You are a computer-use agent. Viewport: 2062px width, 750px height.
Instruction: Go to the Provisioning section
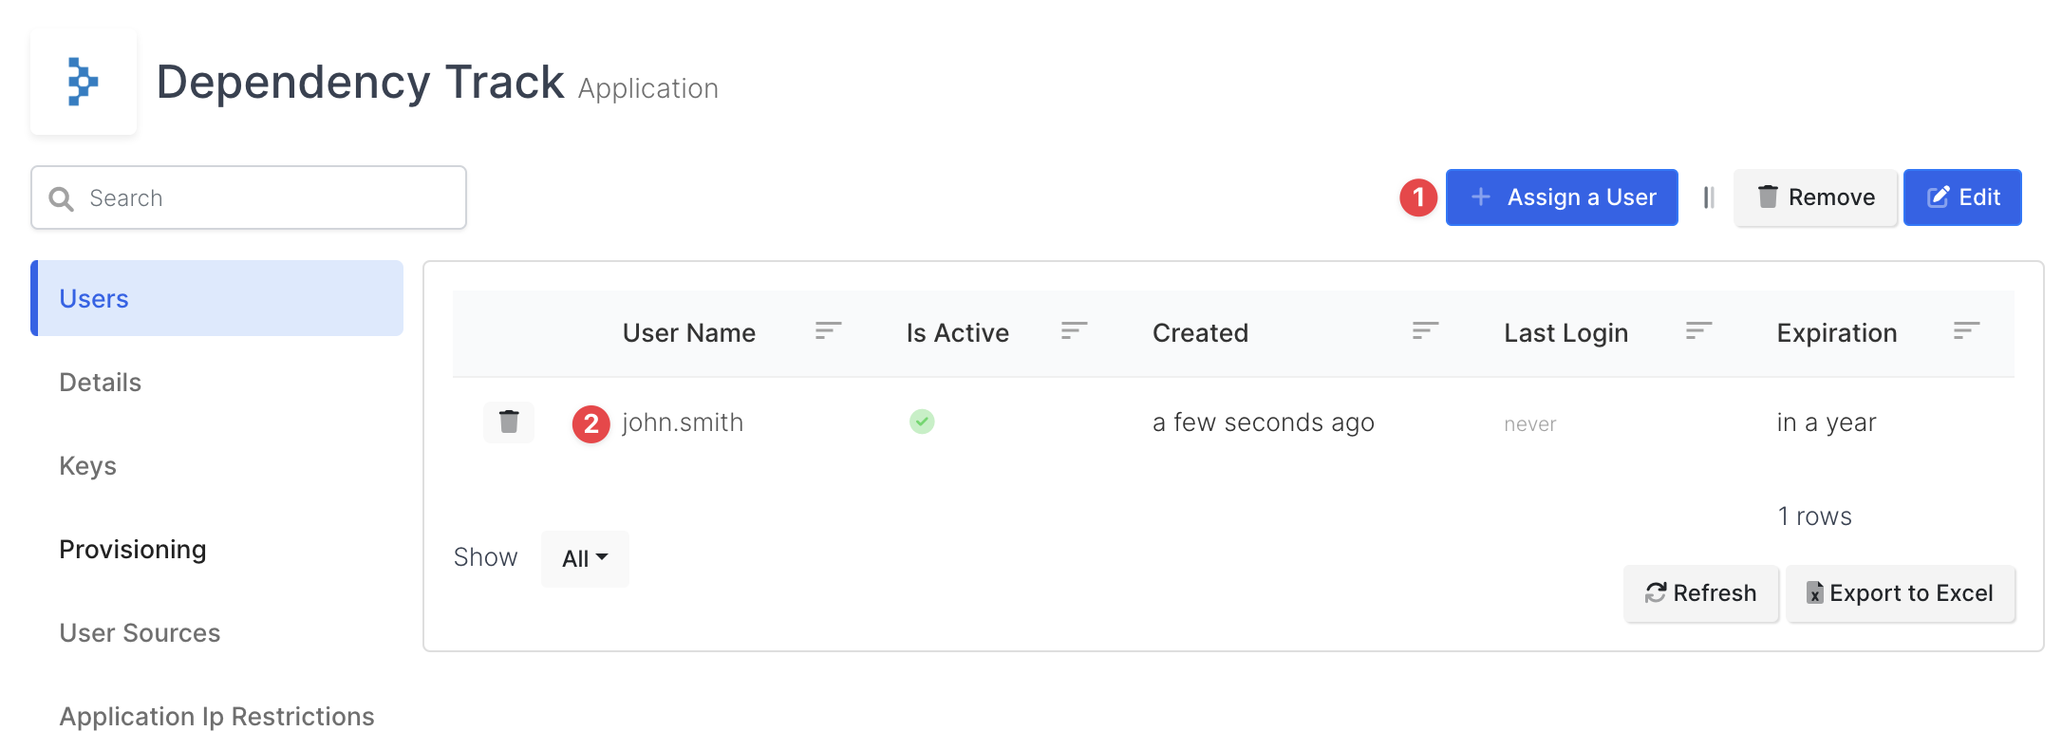[x=132, y=550]
